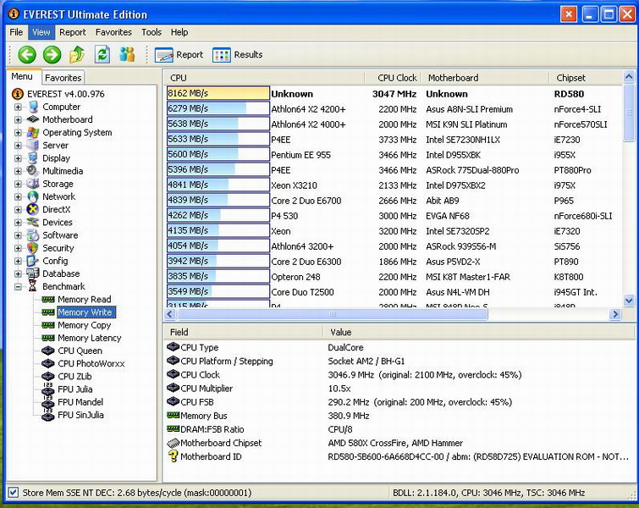This screenshot has height=508, width=639.
Task: Select the Multimedia tree icon
Action: pos(33,171)
